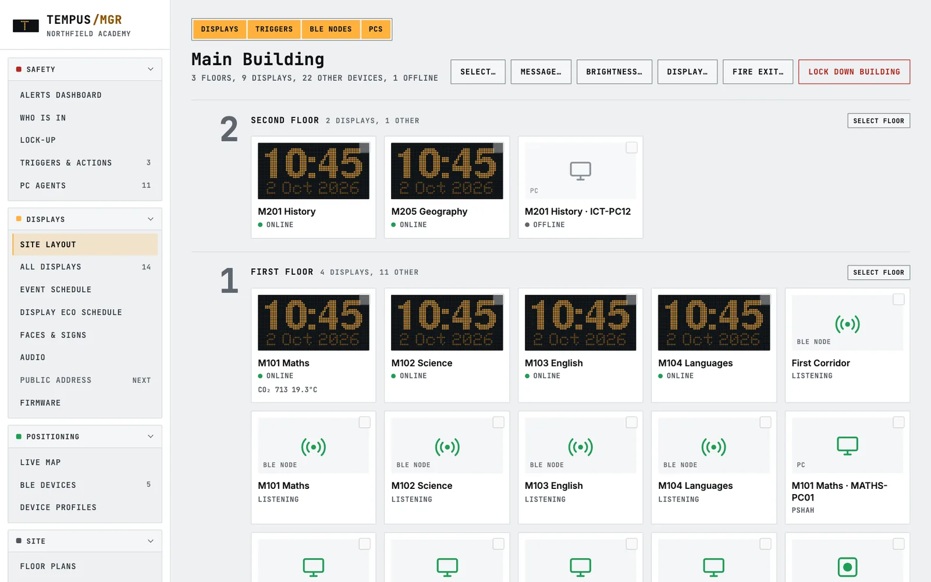This screenshot has height=582, width=931.
Task: Click the First Corridor BLE node icon
Action: (x=847, y=324)
